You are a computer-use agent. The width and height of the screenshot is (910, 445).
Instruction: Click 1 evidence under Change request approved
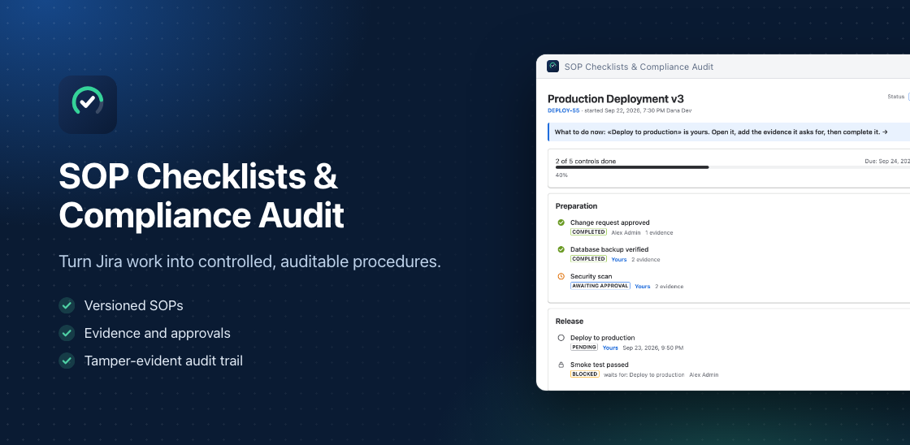click(659, 233)
